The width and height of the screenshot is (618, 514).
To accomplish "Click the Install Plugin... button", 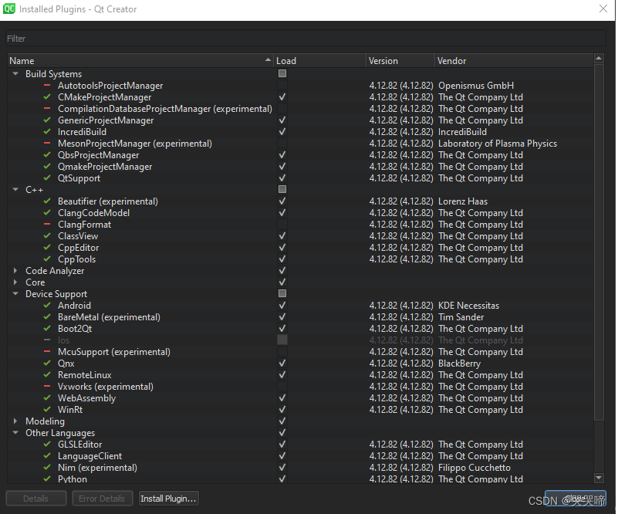I will [x=169, y=499].
